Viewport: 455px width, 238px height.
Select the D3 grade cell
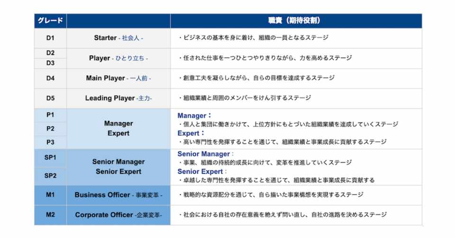[50, 63]
